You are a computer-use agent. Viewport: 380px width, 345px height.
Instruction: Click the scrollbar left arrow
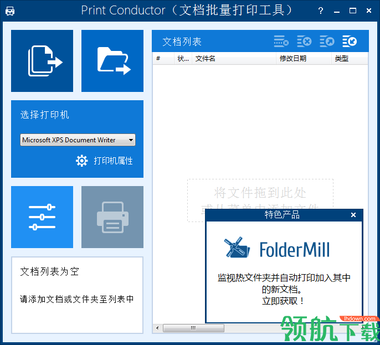pyautogui.click(x=157, y=328)
